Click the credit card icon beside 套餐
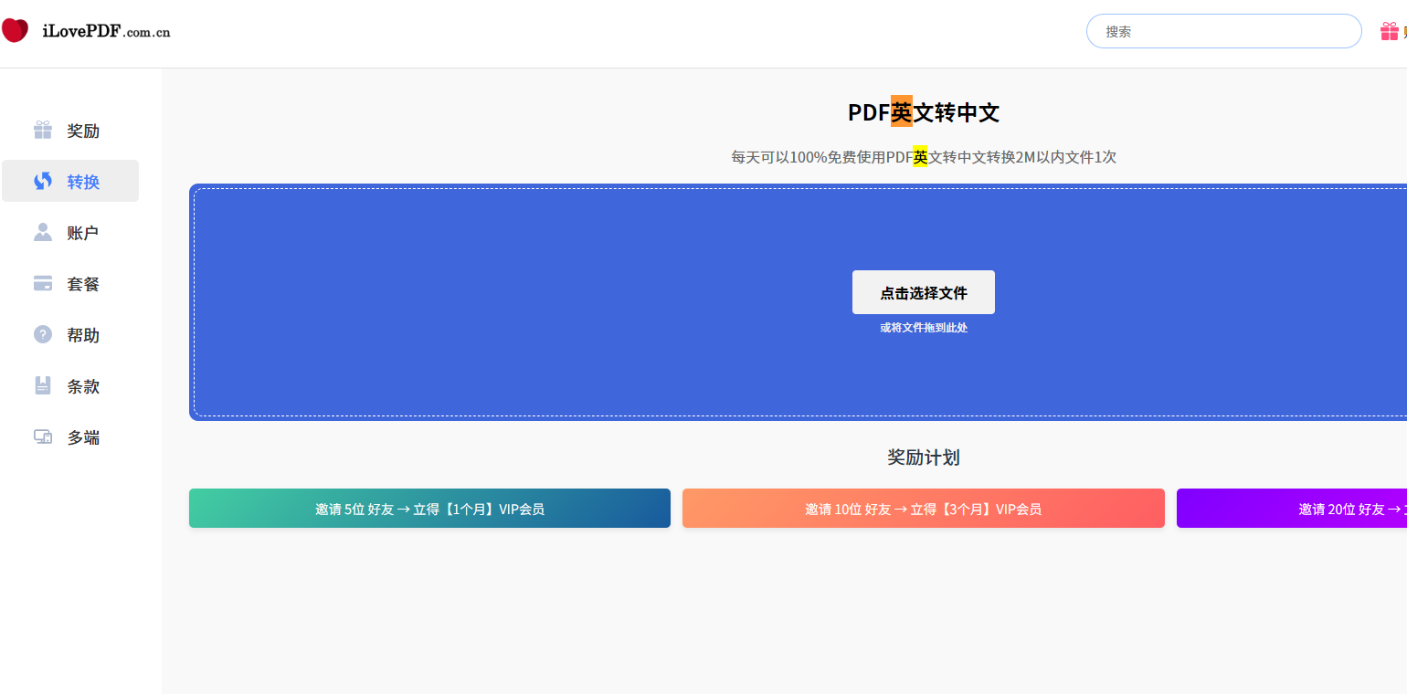The height and width of the screenshot is (694, 1407). click(43, 284)
